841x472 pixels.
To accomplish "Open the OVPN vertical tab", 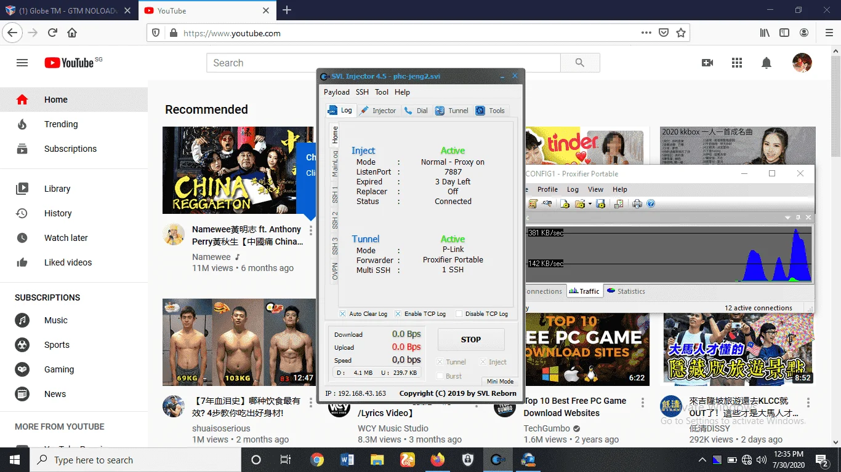I will pos(335,271).
